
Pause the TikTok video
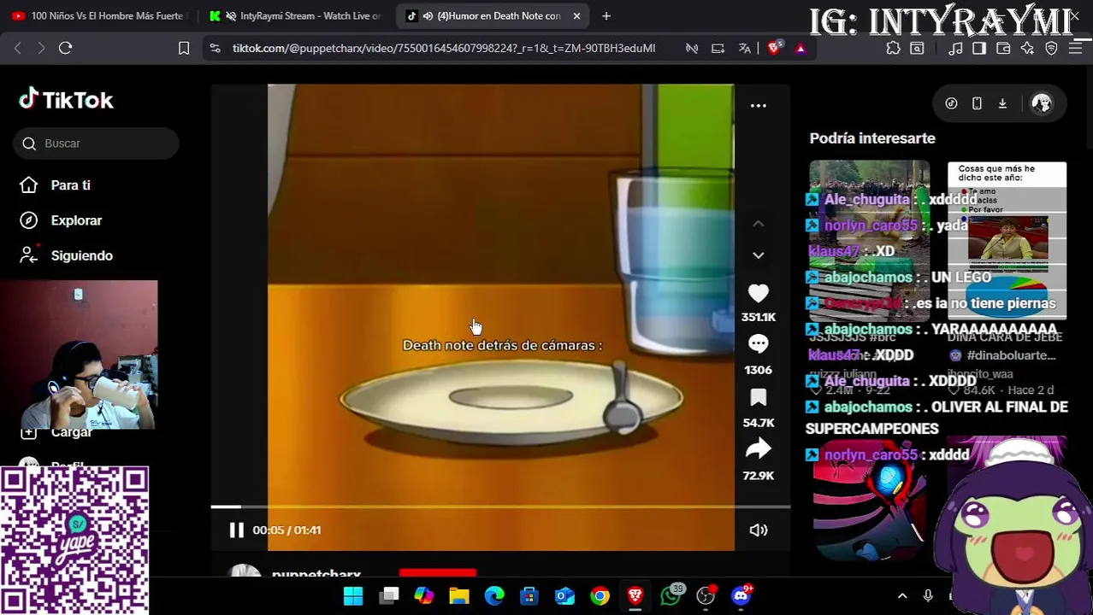(236, 530)
